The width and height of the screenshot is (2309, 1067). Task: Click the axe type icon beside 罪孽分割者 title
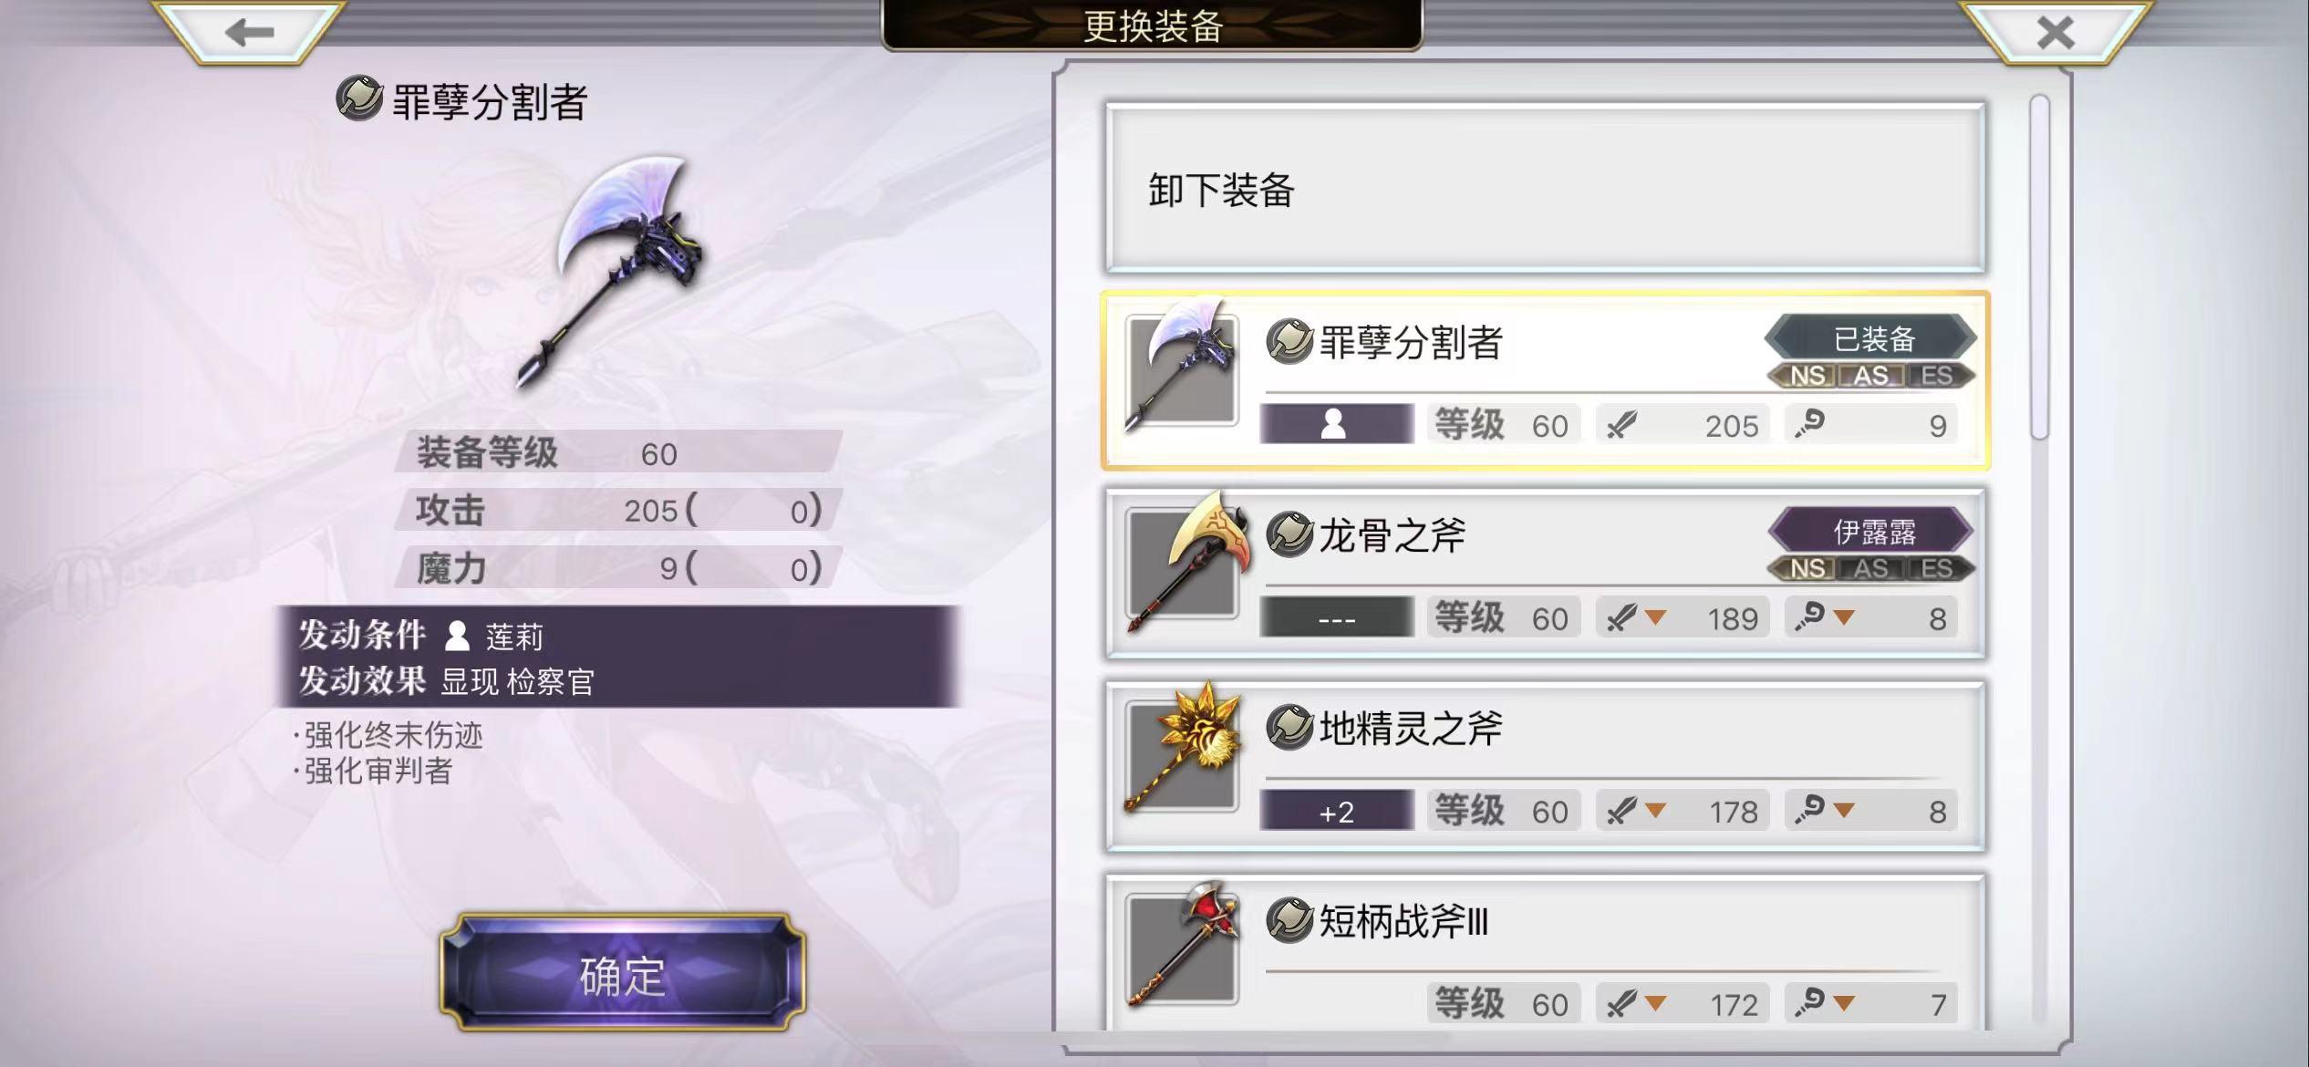point(359,98)
